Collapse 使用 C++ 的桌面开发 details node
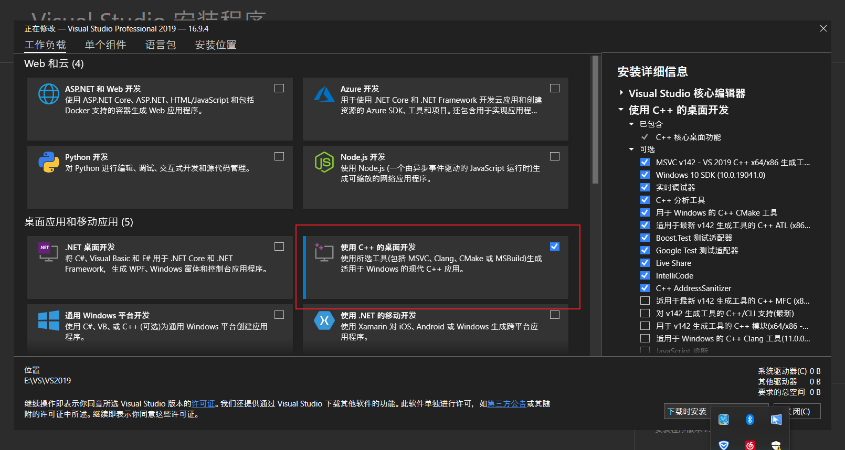The image size is (845, 450). point(621,110)
